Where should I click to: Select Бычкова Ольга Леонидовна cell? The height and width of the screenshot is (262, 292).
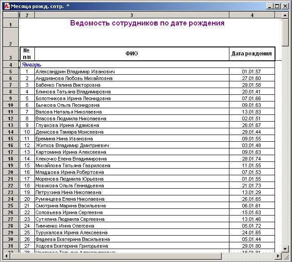(x=131, y=105)
